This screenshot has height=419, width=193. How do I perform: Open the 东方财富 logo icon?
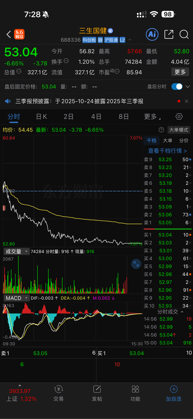pos(19,34)
